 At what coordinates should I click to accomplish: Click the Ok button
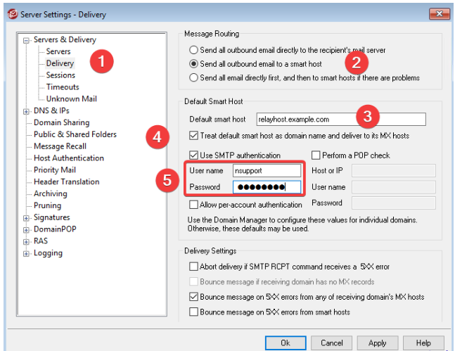(286, 343)
